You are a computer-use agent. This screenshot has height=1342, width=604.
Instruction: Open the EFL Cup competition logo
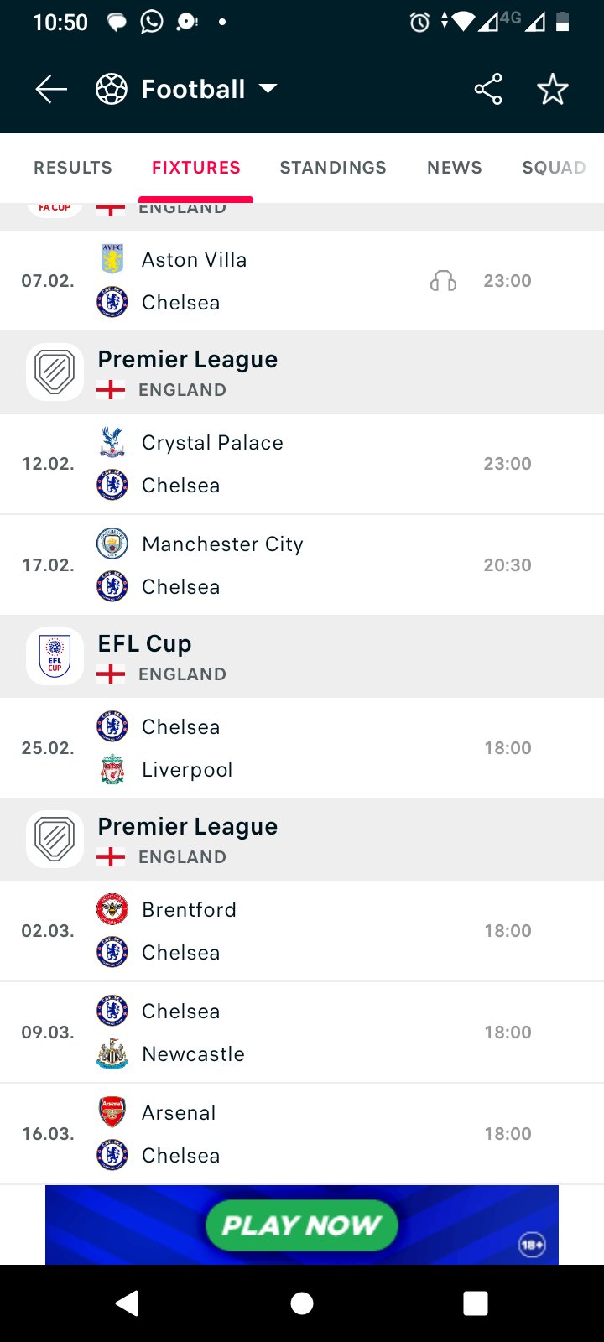coord(55,657)
